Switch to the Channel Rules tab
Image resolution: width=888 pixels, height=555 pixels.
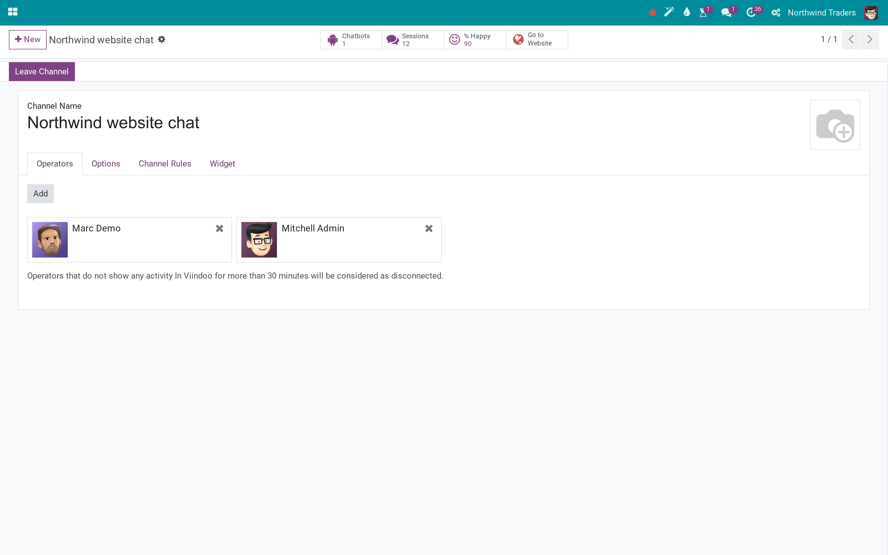165,164
